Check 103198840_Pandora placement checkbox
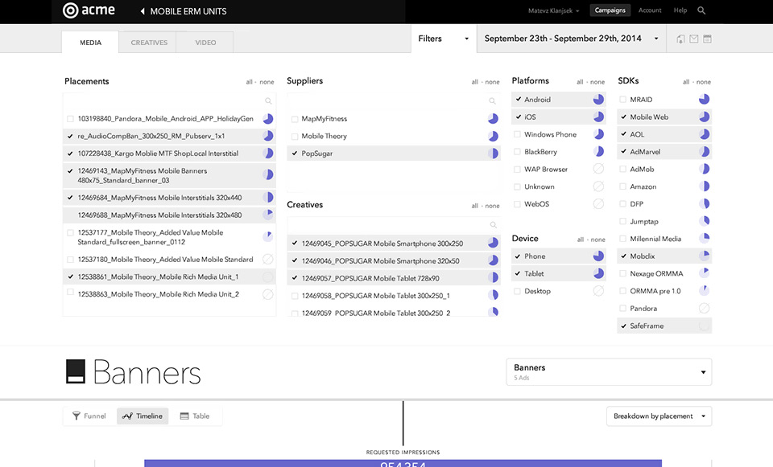 point(70,119)
